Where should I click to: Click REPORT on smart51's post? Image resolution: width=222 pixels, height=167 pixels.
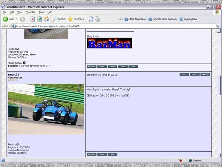205,74
